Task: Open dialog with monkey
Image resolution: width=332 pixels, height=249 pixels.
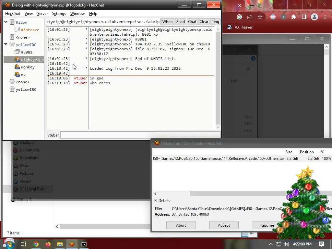Action: [x=28, y=67]
